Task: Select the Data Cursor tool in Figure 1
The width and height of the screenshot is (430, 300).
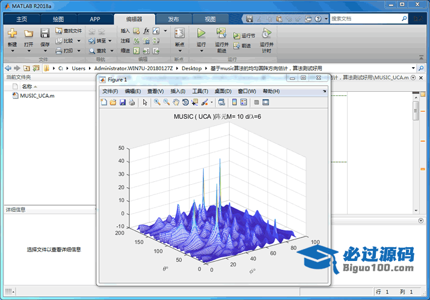Action: (x=195, y=102)
